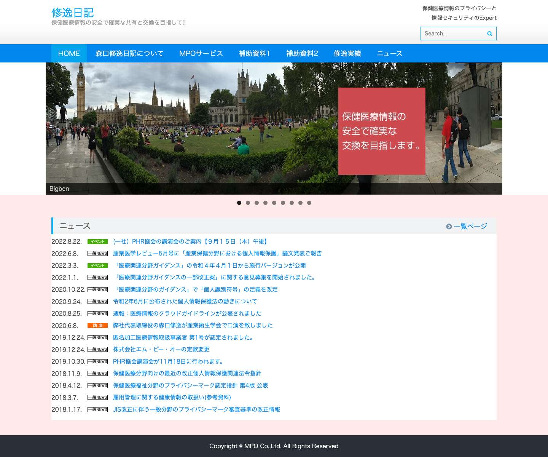The image size is (548, 457).
Task: Open the 令和2年6月 個人情報保護法 article
Action: coord(185,302)
